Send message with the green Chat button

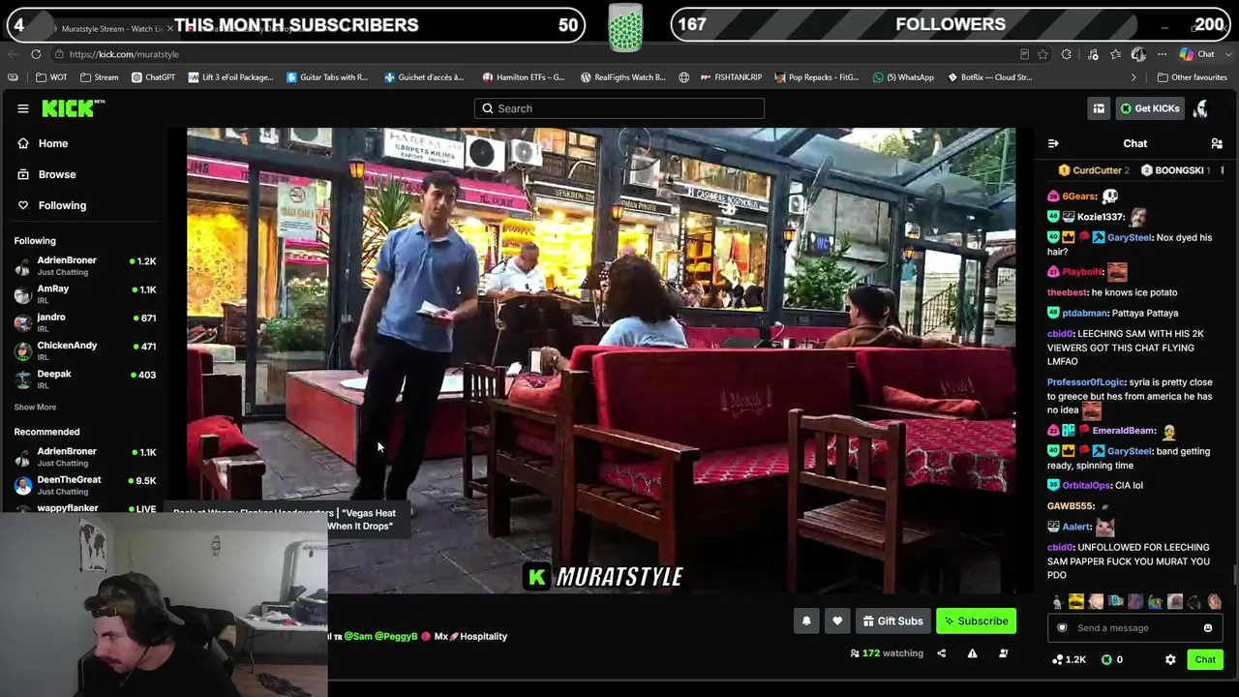tap(1205, 660)
